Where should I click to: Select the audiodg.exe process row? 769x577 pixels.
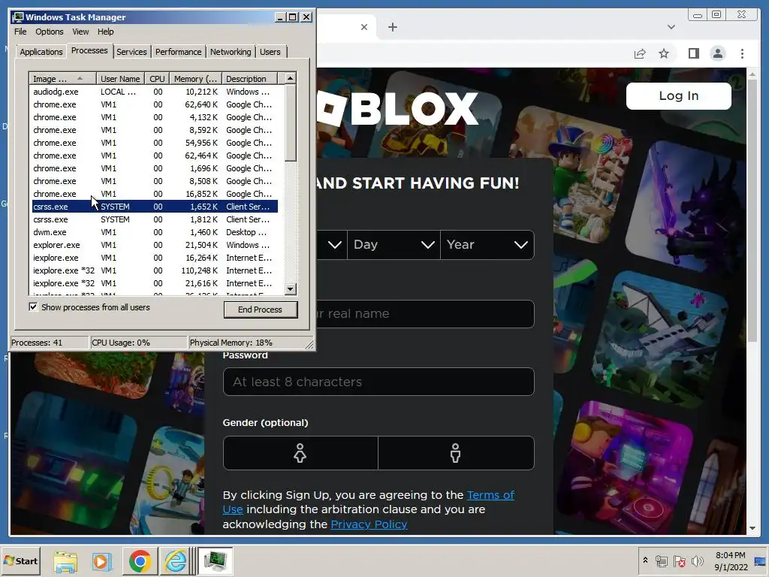(155, 92)
